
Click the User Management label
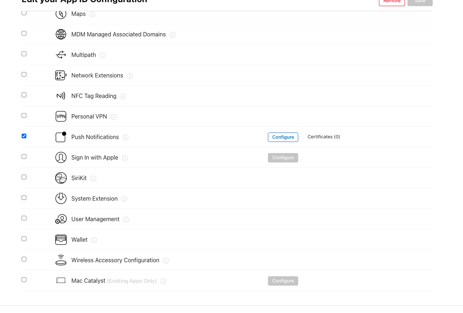pos(96,219)
